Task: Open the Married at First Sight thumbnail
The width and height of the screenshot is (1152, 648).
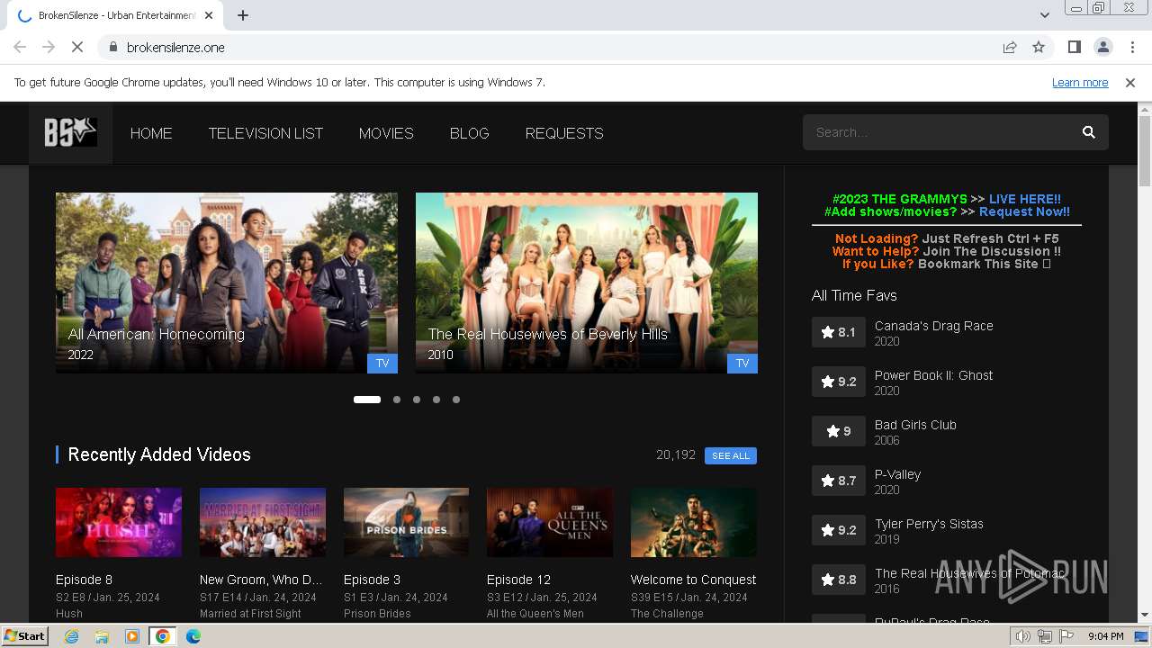Action: click(x=263, y=523)
